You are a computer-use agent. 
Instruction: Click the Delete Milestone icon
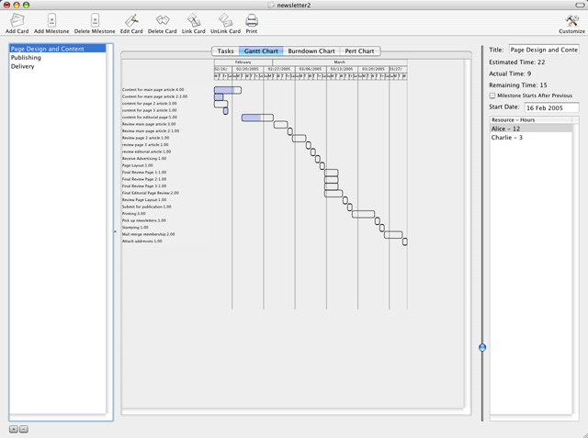pos(94,19)
